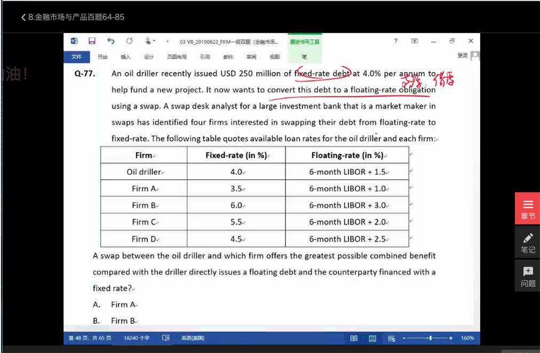Minimize the Word window

[x=433, y=41]
